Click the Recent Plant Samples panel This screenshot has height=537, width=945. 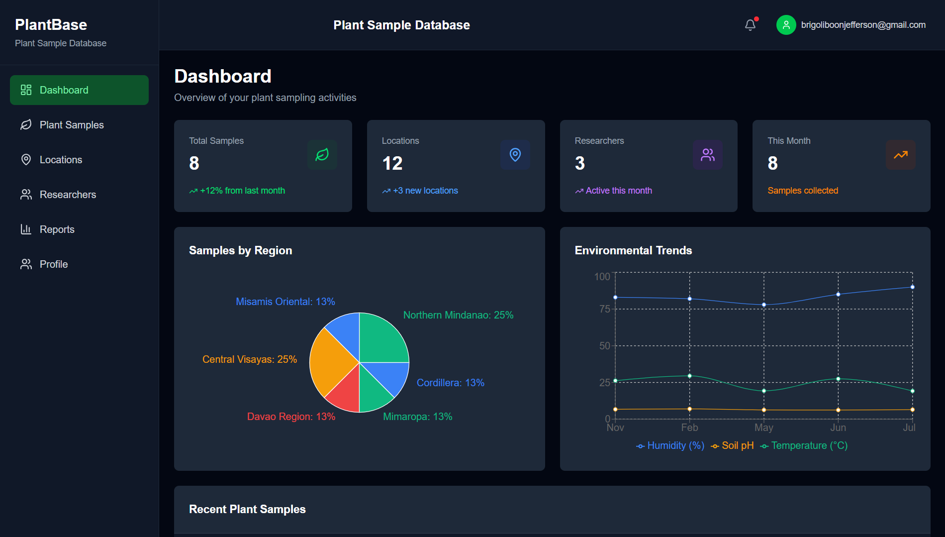[247, 509]
